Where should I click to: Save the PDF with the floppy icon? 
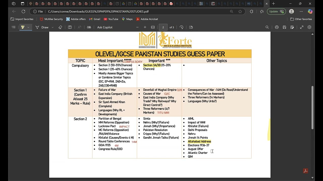point(284,27)
